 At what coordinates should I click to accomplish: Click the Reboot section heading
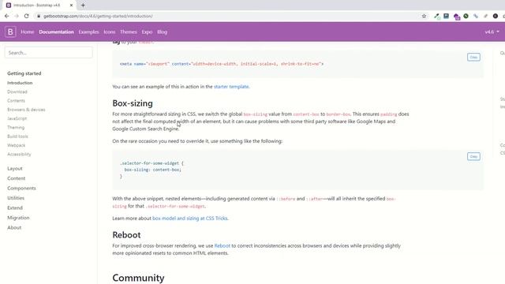[x=126, y=235]
